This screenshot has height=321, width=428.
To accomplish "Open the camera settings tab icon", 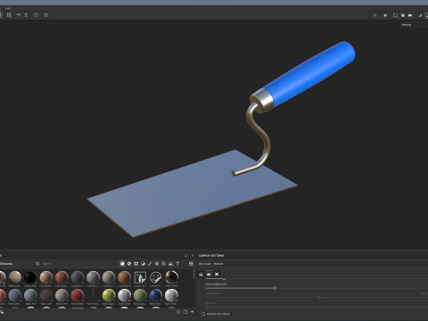I will [x=209, y=275].
